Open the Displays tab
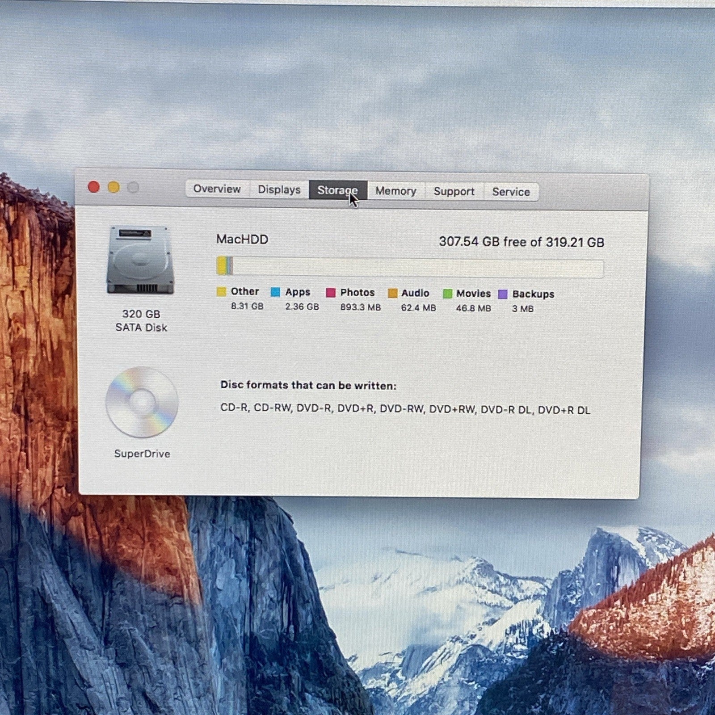This screenshot has width=715, height=715. (279, 190)
